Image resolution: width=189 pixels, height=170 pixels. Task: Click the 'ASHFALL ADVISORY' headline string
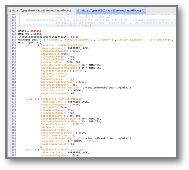click(x=71, y=45)
